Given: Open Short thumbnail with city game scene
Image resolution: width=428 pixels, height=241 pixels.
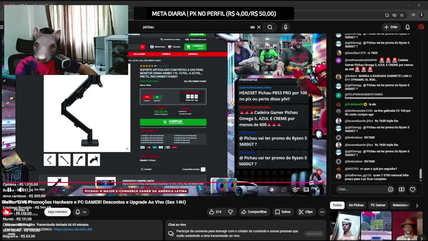Looking at the screenshot, I should pos(376,226).
